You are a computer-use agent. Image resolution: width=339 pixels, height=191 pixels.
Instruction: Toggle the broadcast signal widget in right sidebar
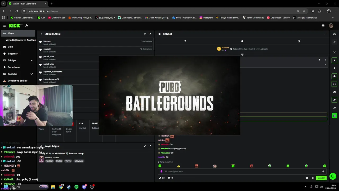point(334,84)
